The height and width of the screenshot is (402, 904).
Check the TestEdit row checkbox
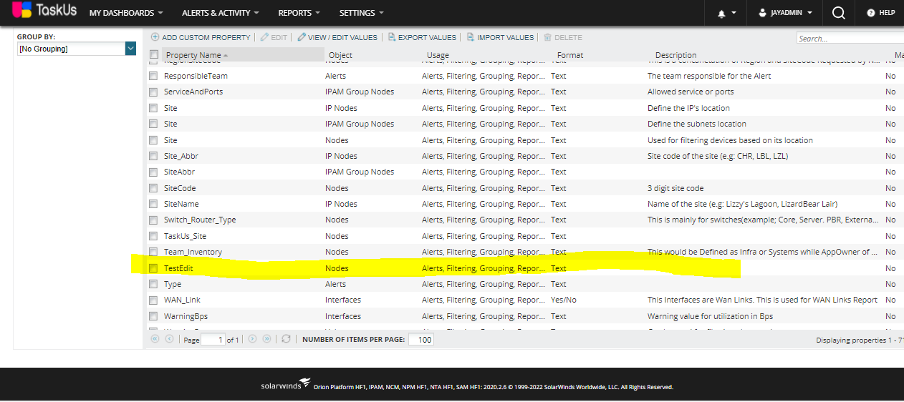(153, 268)
